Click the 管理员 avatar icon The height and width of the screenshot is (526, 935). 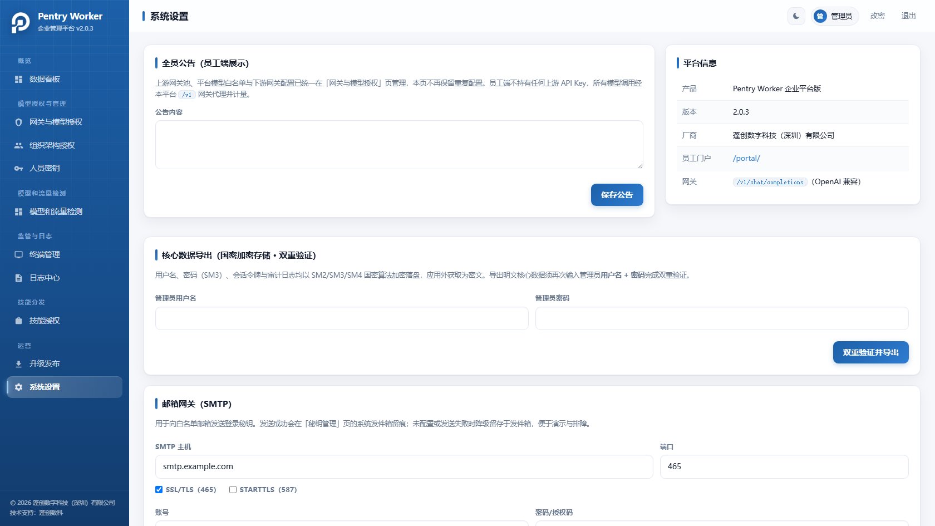click(820, 16)
